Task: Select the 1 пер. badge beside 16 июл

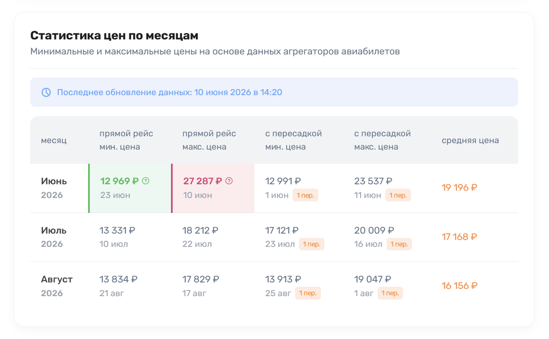Action: point(399,244)
